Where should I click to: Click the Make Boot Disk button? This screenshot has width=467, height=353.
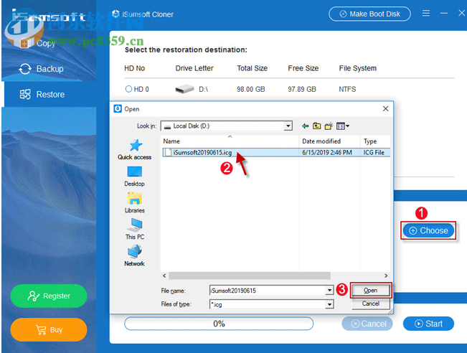369,14
